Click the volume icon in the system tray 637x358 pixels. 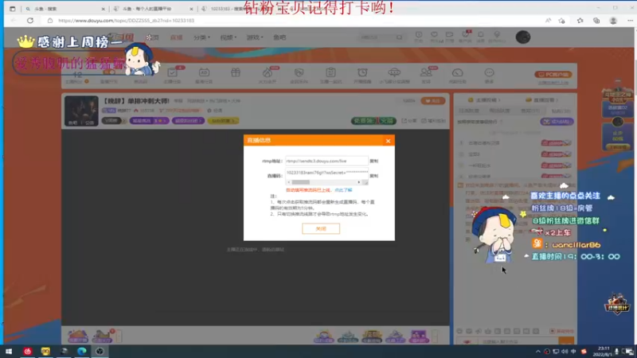565,351
